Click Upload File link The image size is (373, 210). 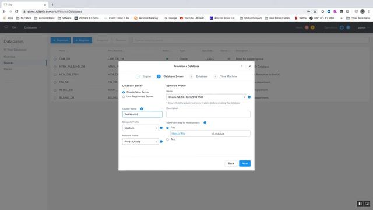[x=178, y=134]
